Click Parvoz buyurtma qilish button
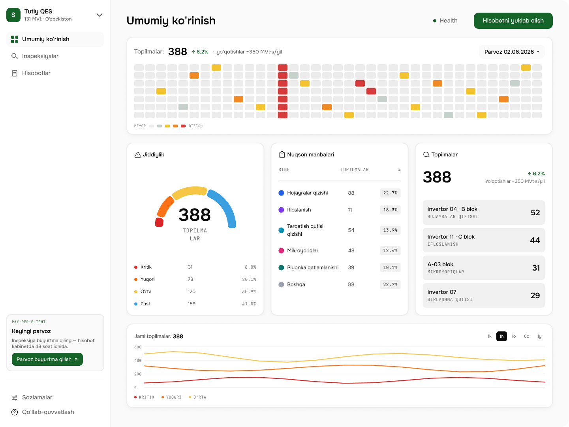 (47, 359)
